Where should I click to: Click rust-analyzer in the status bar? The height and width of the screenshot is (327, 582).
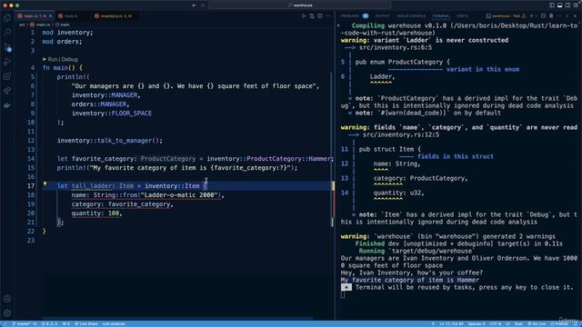tap(114, 323)
